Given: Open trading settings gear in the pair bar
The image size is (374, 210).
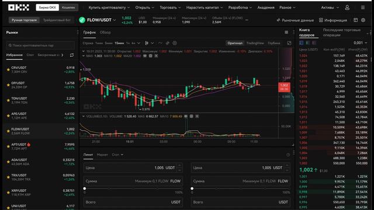Looking at the screenshot, I should tap(363, 20).
